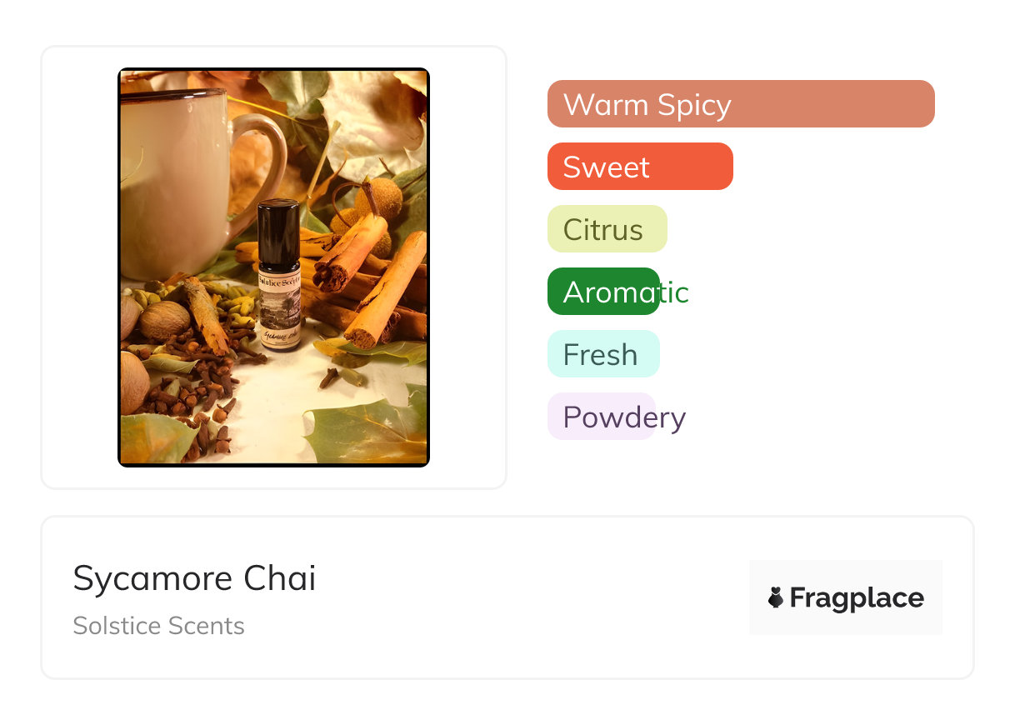Click the Sycamore Chai fragrance title
Screen dimensions: 1015x720
click(194, 578)
